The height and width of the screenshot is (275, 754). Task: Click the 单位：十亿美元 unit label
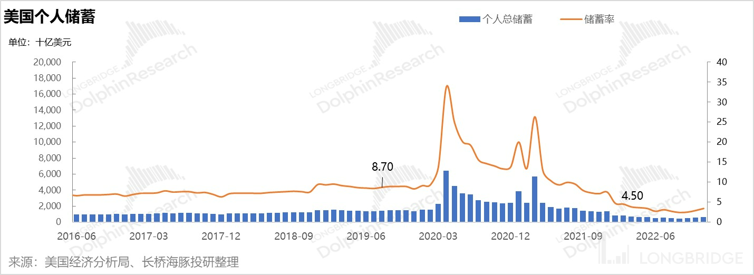[x=40, y=43]
